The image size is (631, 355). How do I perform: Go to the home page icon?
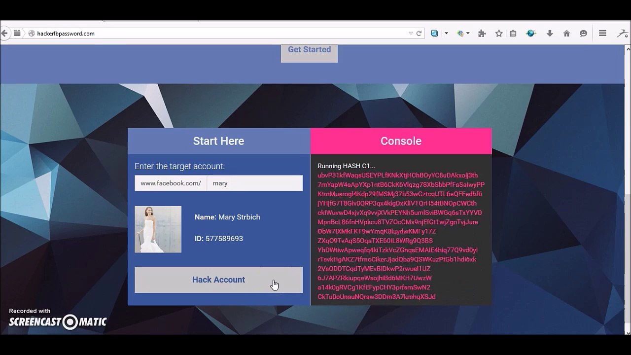(566, 34)
